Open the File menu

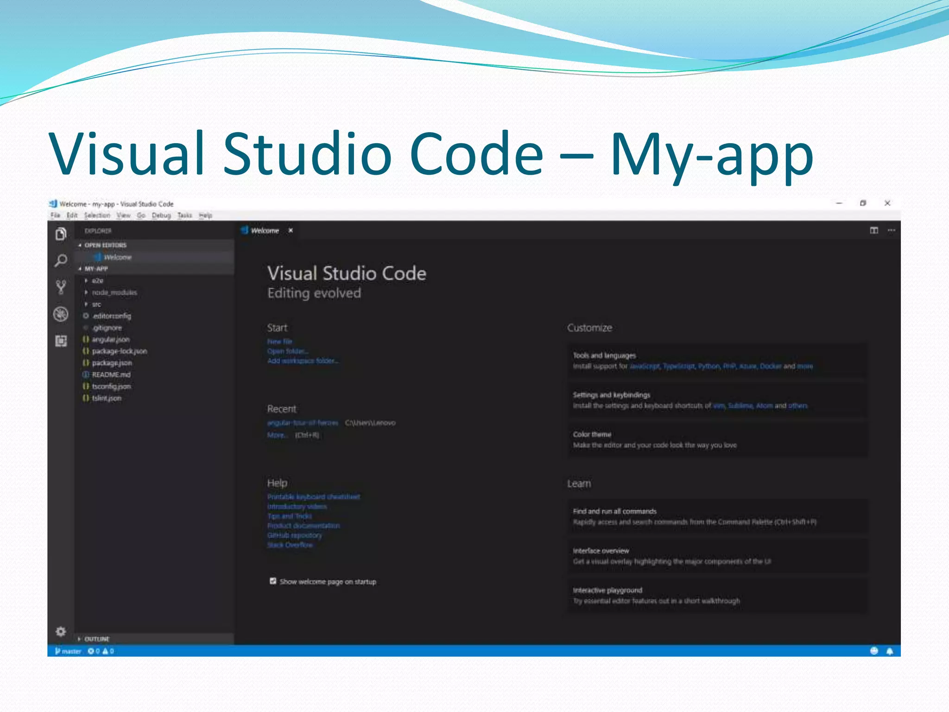coord(55,216)
